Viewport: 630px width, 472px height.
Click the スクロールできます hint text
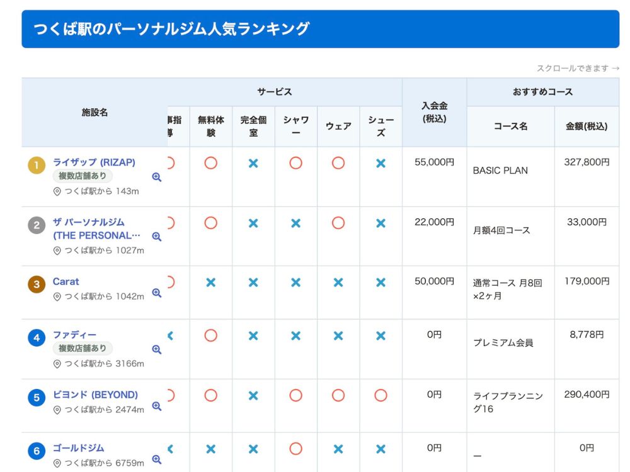(578, 68)
